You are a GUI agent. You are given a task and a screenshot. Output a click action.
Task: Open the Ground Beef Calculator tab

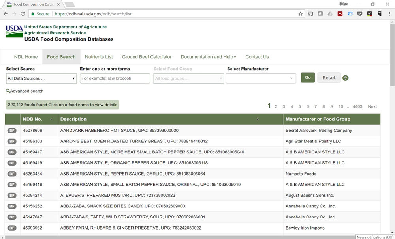click(x=147, y=57)
